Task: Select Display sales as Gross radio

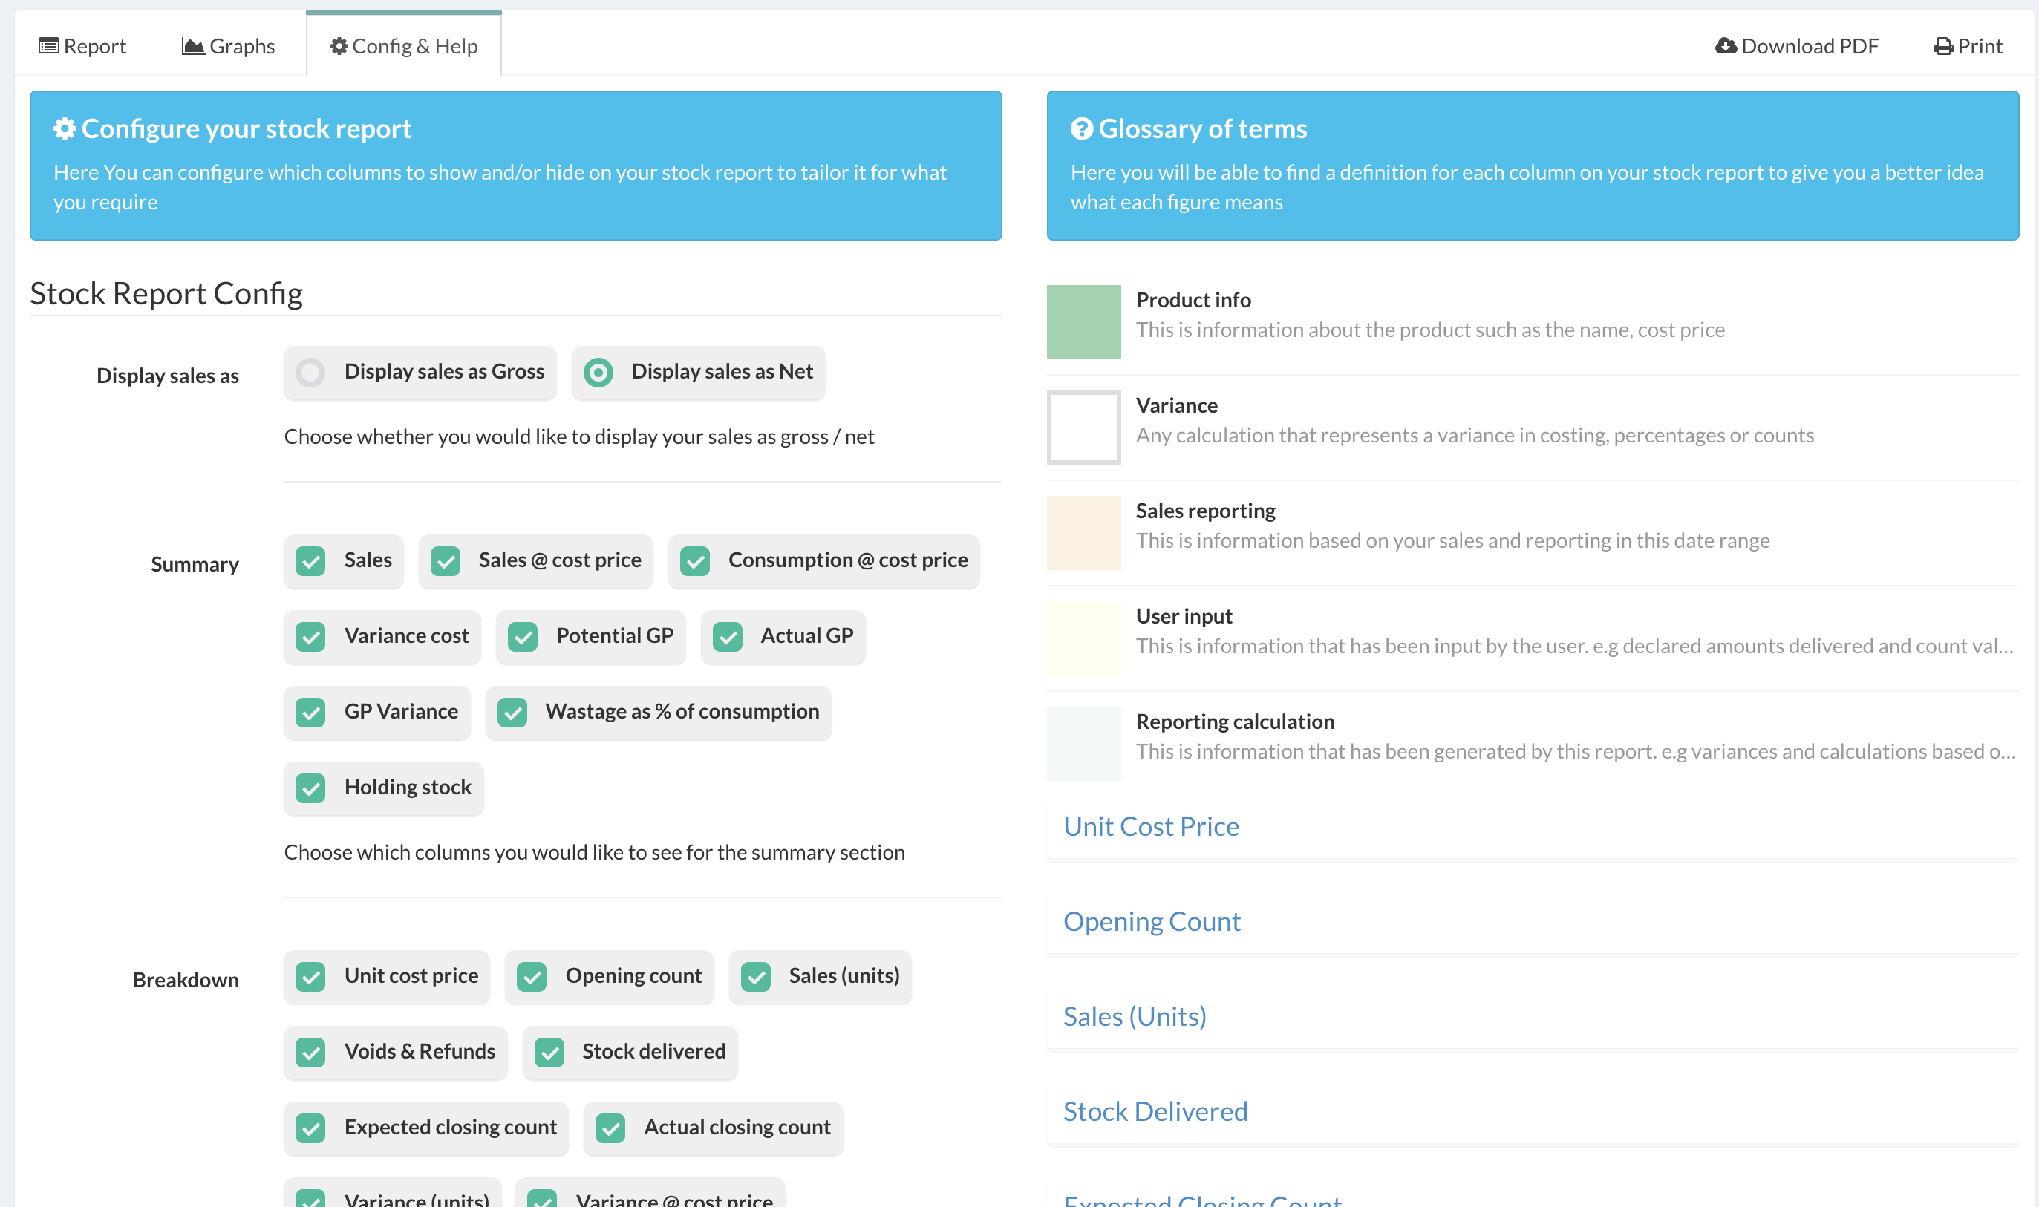Action: (x=310, y=373)
